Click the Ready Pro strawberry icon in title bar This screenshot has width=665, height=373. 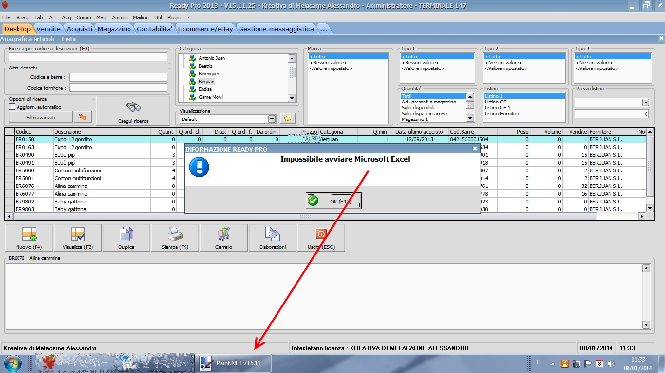tap(5, 5)
